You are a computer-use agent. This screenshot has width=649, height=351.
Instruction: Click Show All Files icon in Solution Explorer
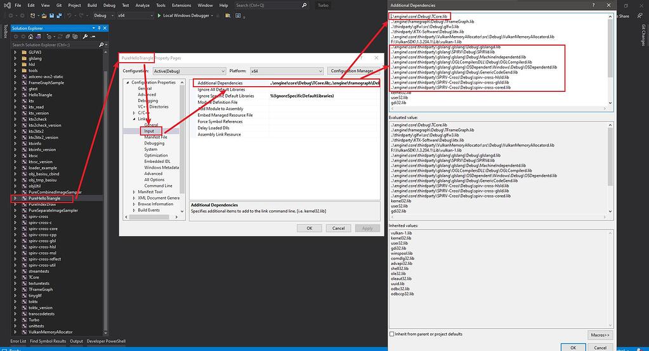click(75, 37)
